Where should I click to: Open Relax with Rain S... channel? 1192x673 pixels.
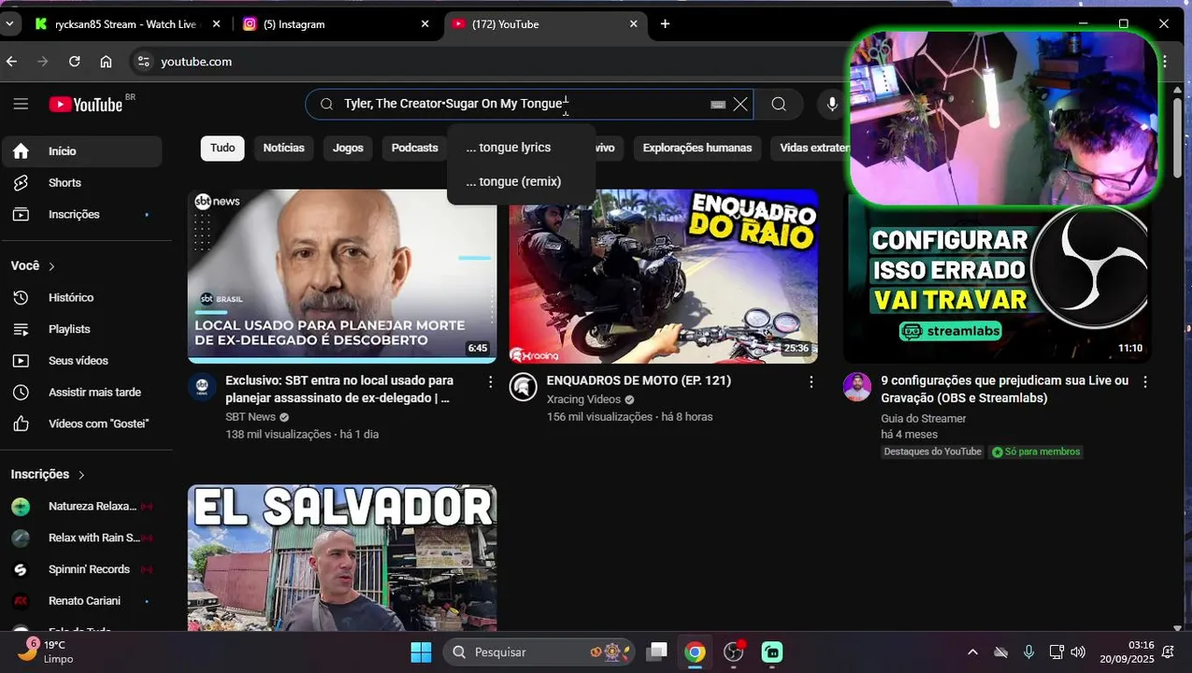pos(81,538)
